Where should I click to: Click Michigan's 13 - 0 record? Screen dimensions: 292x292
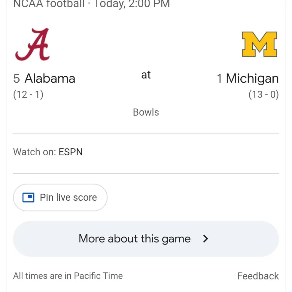click(263, 95)
